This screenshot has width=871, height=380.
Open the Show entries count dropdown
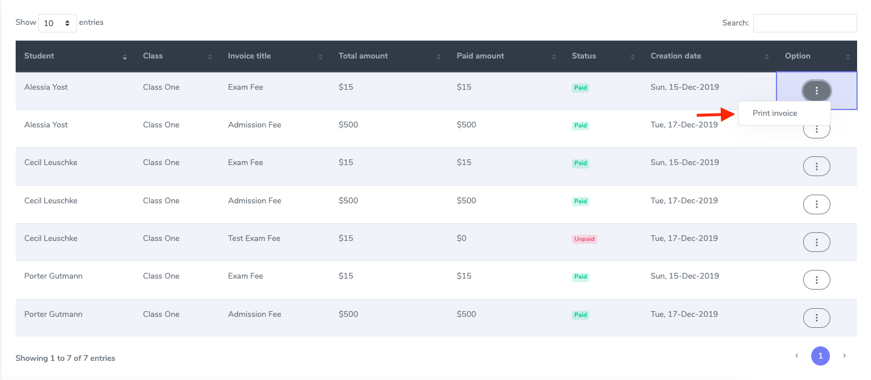[x=57, y=23]
